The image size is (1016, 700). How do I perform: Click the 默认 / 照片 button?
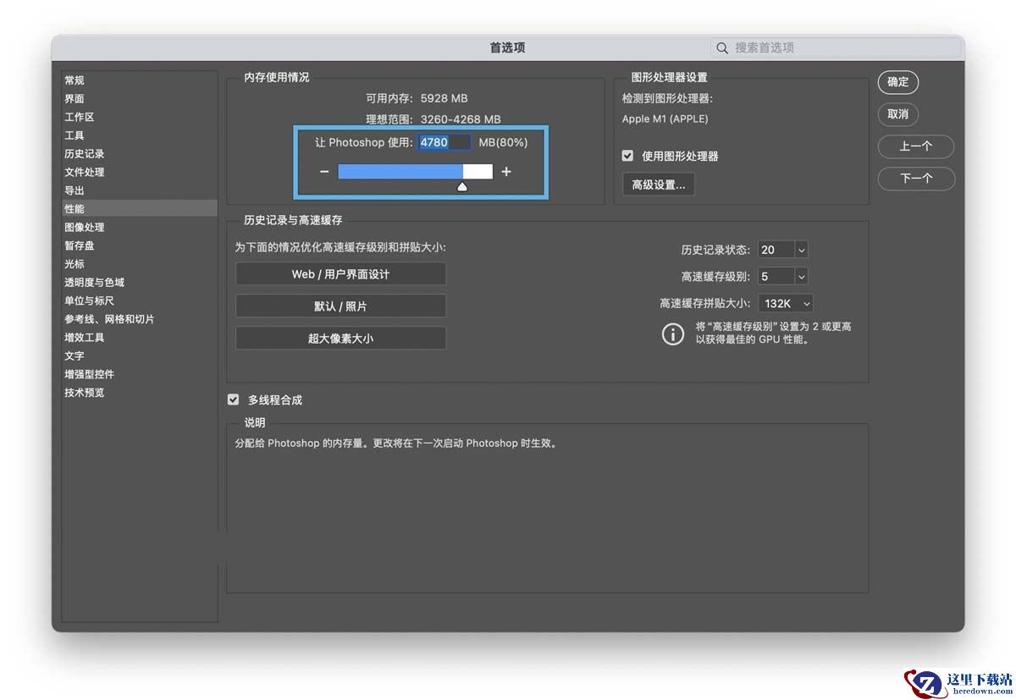click(x=340, y=306)
